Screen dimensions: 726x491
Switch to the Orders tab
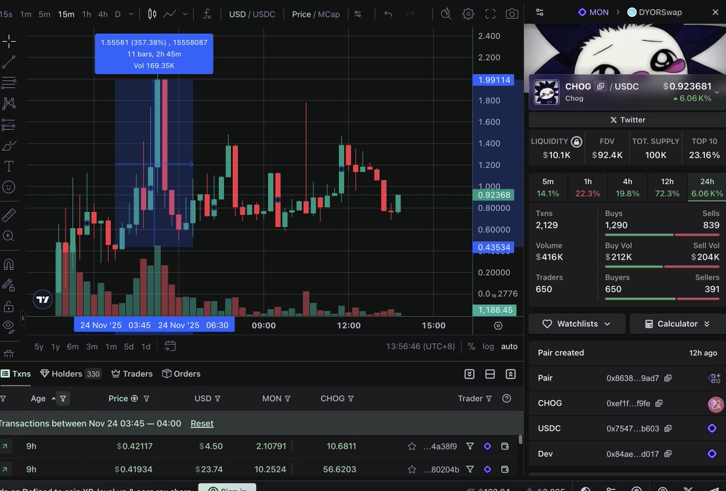(x=181, y=374)
